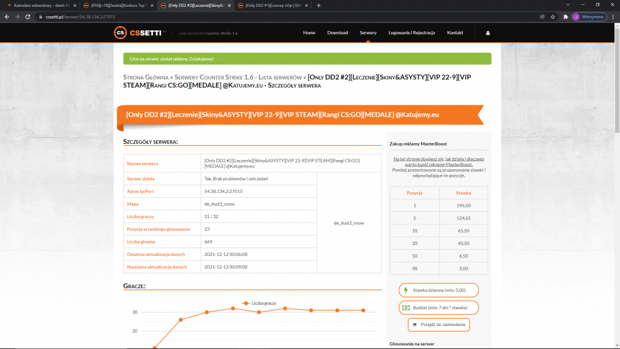Viewport: 620px width, 349px height.
Task: Click the Liczba graczy chart legend
Action: pyautogui.click(x=259, y=303)
